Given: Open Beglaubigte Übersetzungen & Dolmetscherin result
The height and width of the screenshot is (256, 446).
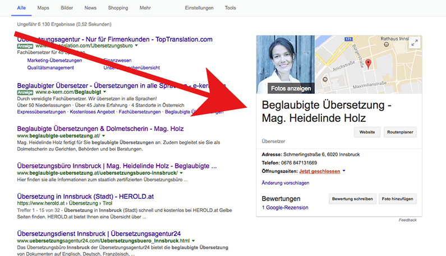Looking at the screenshot, I should [100, 129].
